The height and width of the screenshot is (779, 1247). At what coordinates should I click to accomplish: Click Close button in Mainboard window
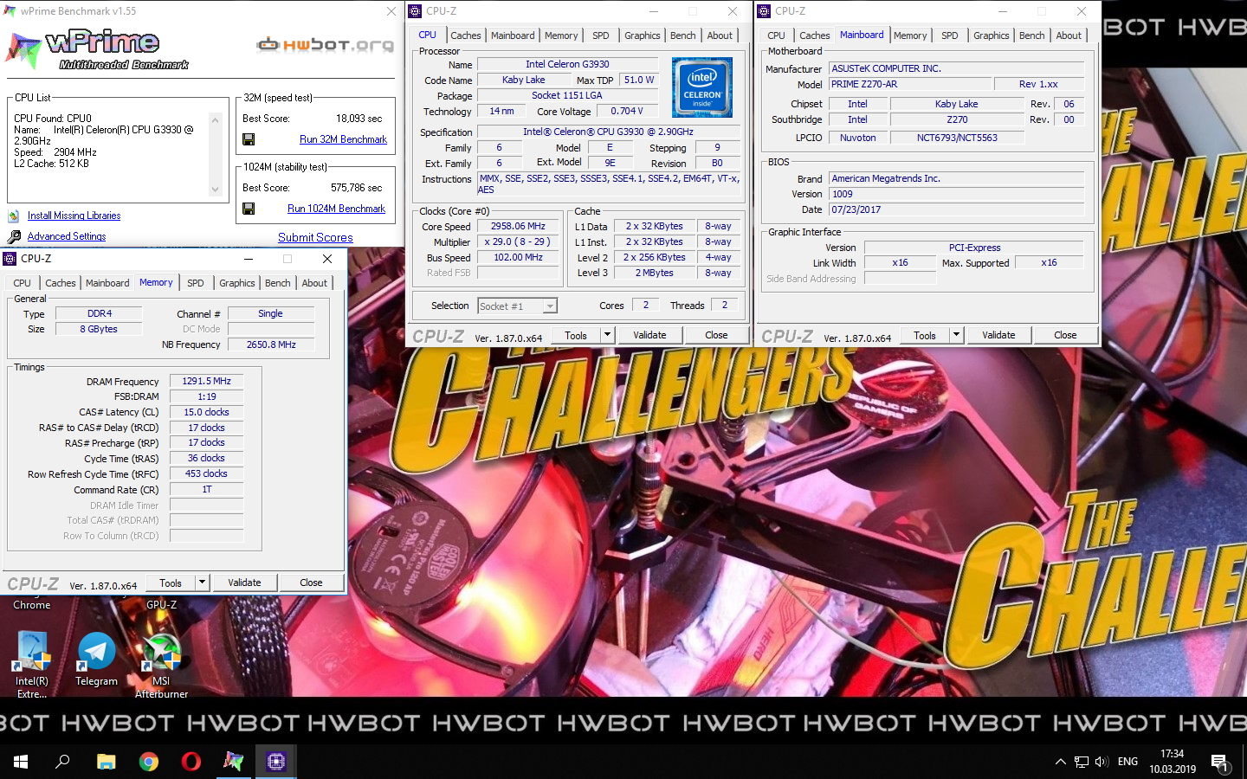pos(1065,335)
